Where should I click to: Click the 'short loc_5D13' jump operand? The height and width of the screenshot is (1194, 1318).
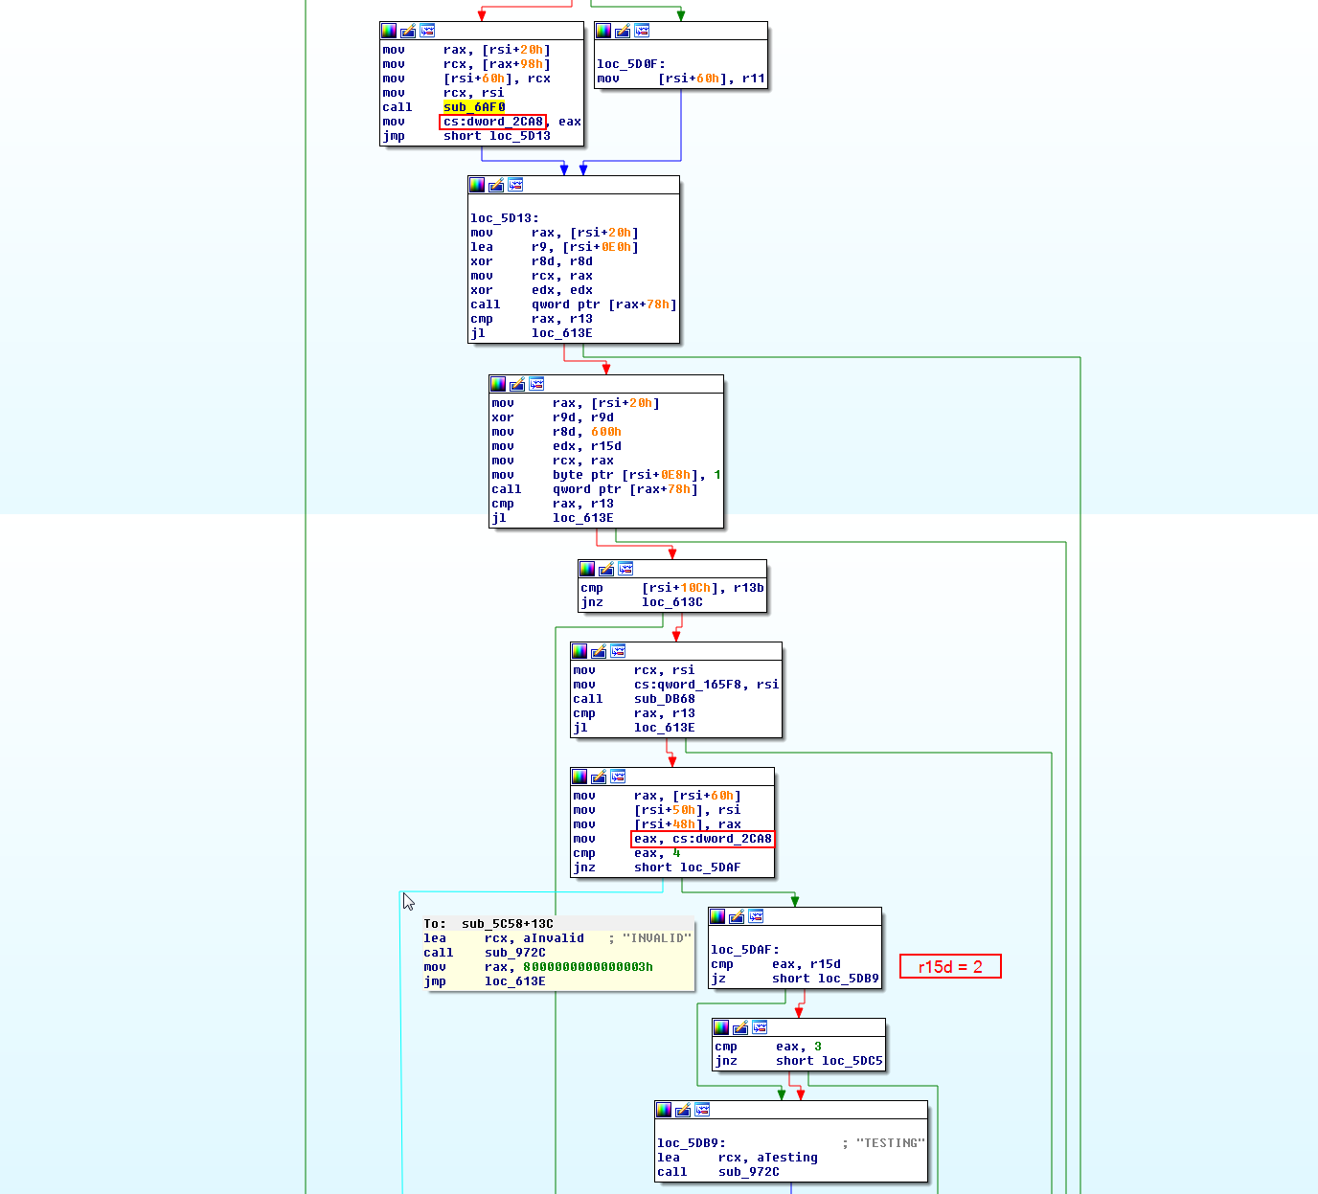pyautogui.click(x=497, y=136)
